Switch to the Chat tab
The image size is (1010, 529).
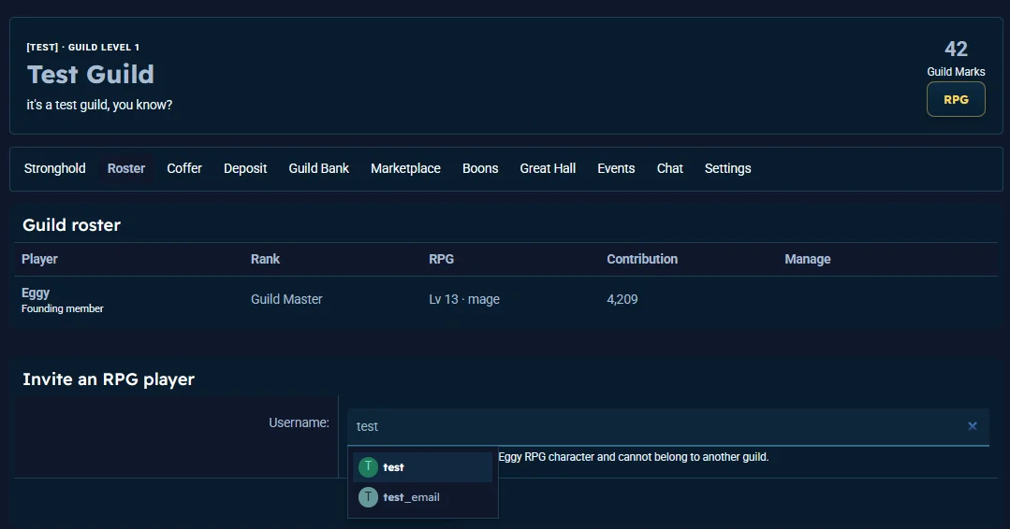669,168
